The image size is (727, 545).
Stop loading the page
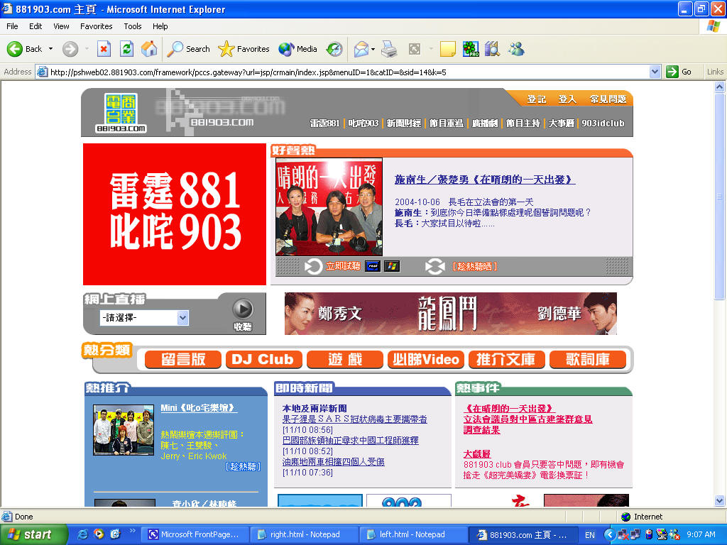104,49
